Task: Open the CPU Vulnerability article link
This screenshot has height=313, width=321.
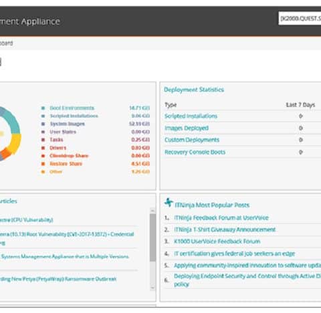Action: click(27, 220)
